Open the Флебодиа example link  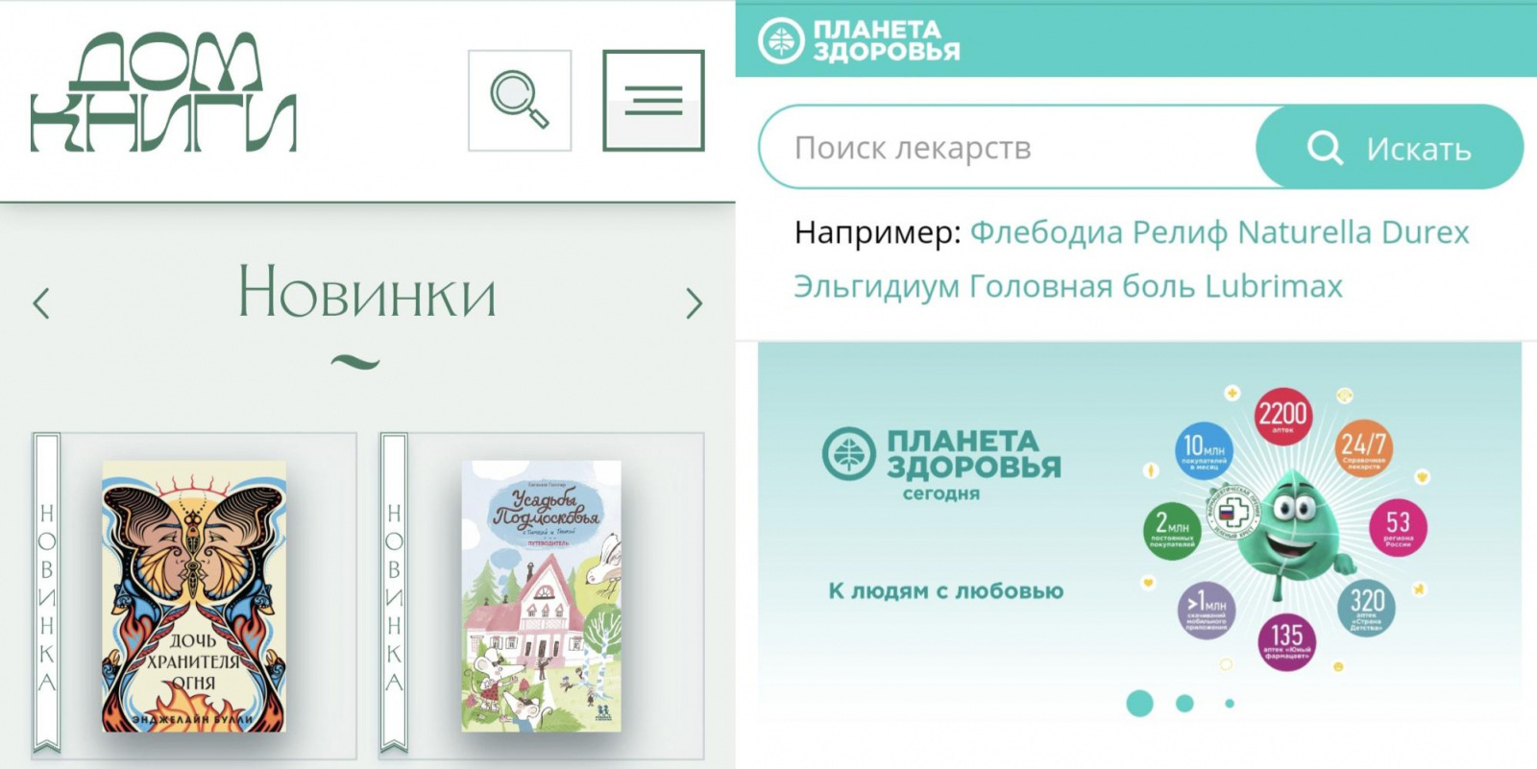pyautogui.click(x=1046, y=232)
